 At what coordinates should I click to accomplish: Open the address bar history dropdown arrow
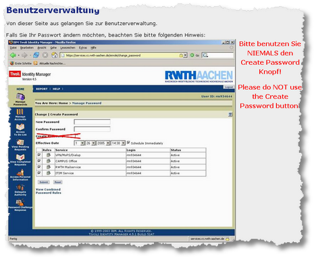[x=185, y=55]
